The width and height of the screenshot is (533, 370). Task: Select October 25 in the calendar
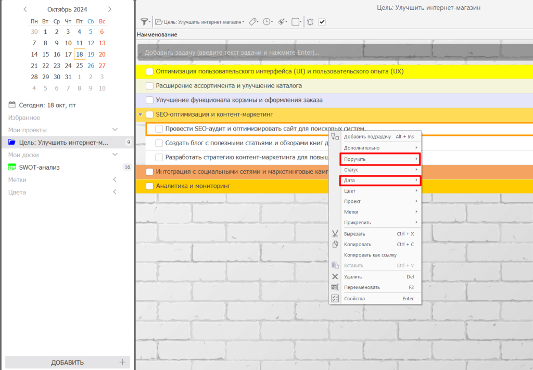point(80,66)
